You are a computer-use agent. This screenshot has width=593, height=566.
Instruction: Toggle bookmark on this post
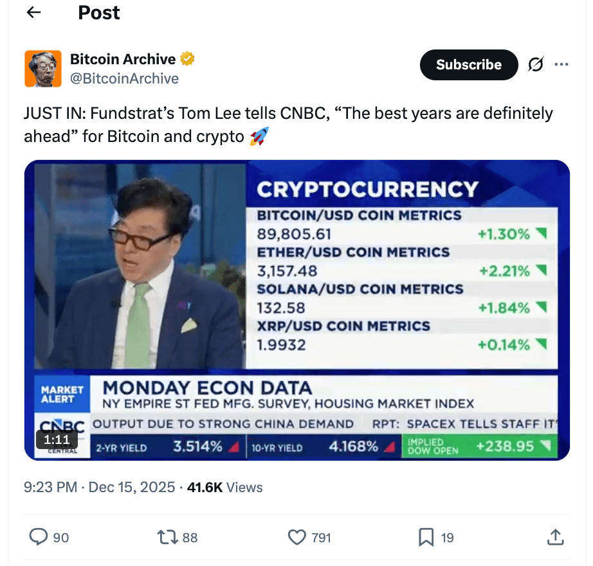(x=426, y=537)
